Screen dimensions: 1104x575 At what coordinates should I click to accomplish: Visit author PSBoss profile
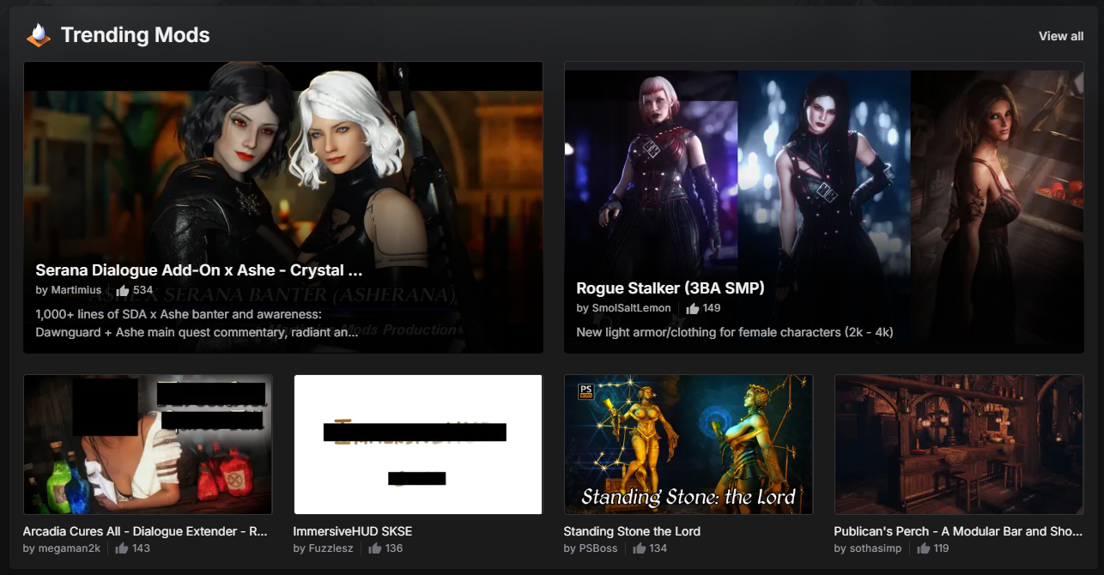click(597, 548)
